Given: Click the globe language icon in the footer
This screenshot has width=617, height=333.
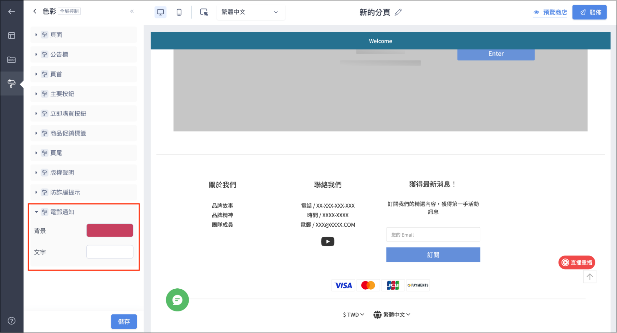Looking at the screenshot, I should point(377,315).
